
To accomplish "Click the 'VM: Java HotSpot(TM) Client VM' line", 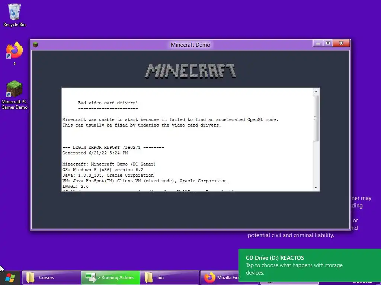I will pos(145,181).
